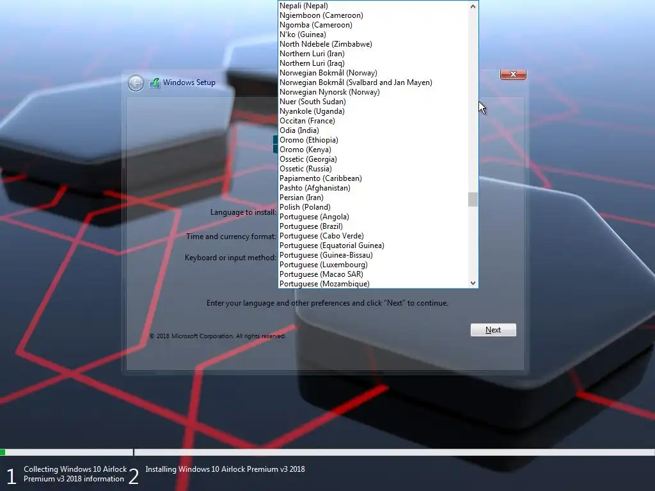Viewport: 655px width, 491px height.
Task: Click the back arrow in Windows Setup
Action: coord(136,83)
